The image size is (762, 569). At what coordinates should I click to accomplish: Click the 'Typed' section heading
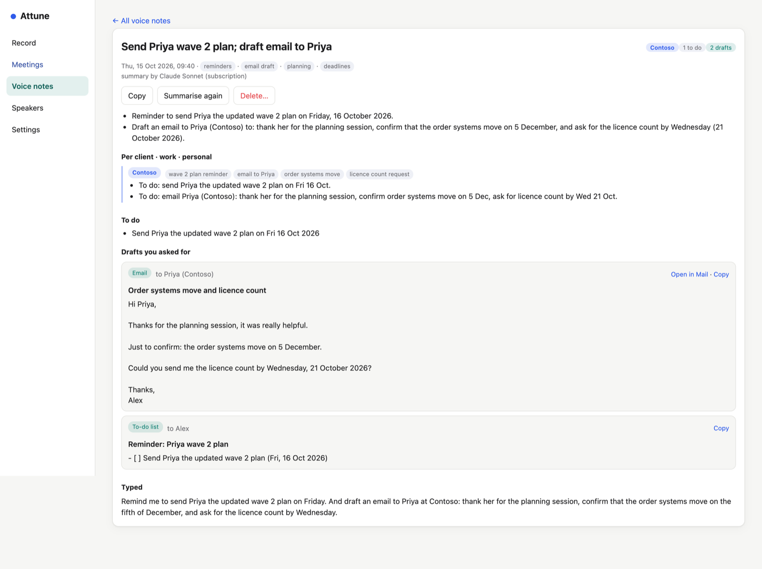(x=132, y=487)
